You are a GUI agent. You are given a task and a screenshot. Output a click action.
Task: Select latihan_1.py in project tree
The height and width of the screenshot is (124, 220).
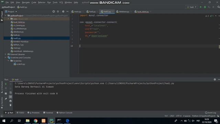pos(18,45)
